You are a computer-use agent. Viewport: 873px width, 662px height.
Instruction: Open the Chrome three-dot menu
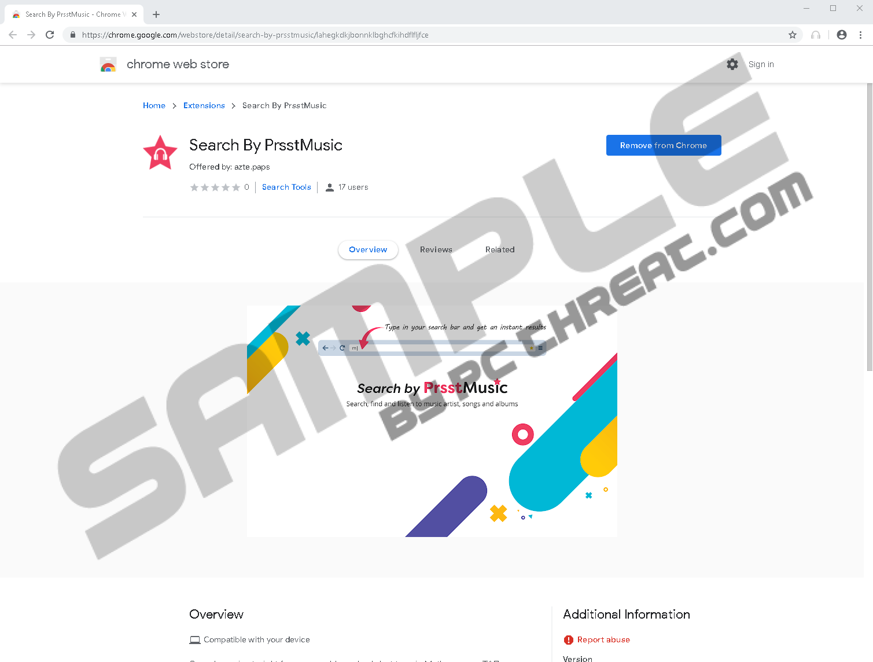click(x=860, y=35)
